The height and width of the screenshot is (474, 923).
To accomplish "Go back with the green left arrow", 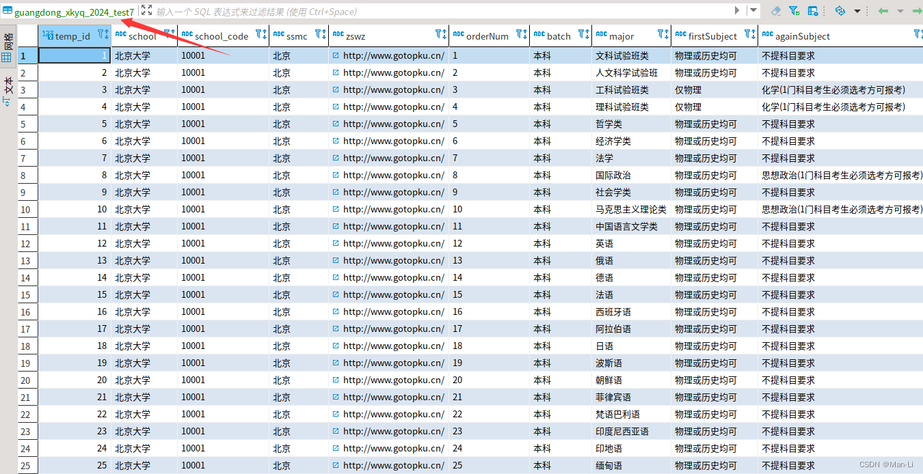I will pyautogui.click(x=883, y=11).
